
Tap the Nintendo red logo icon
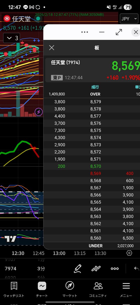[7, 19]
